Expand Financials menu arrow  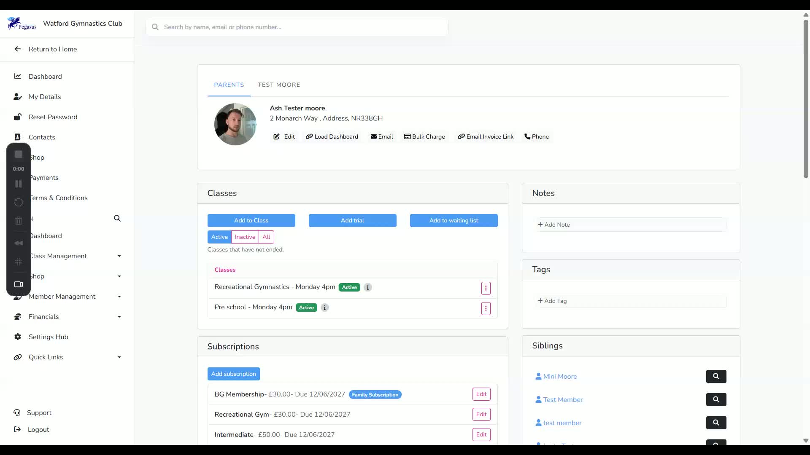[119, 317]
